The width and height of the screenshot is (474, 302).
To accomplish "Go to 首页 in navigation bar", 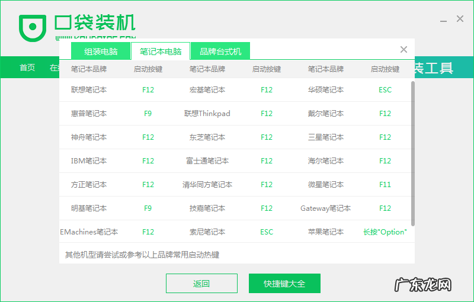I will (27, 68).
